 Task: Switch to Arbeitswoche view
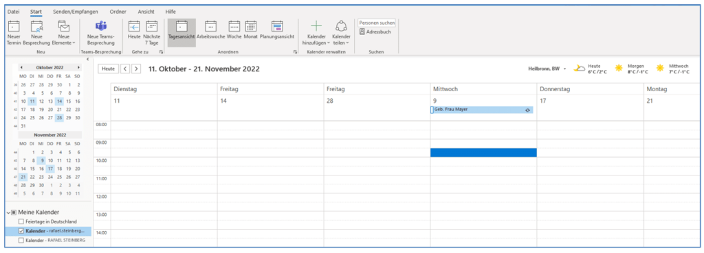tap(210, 30)
